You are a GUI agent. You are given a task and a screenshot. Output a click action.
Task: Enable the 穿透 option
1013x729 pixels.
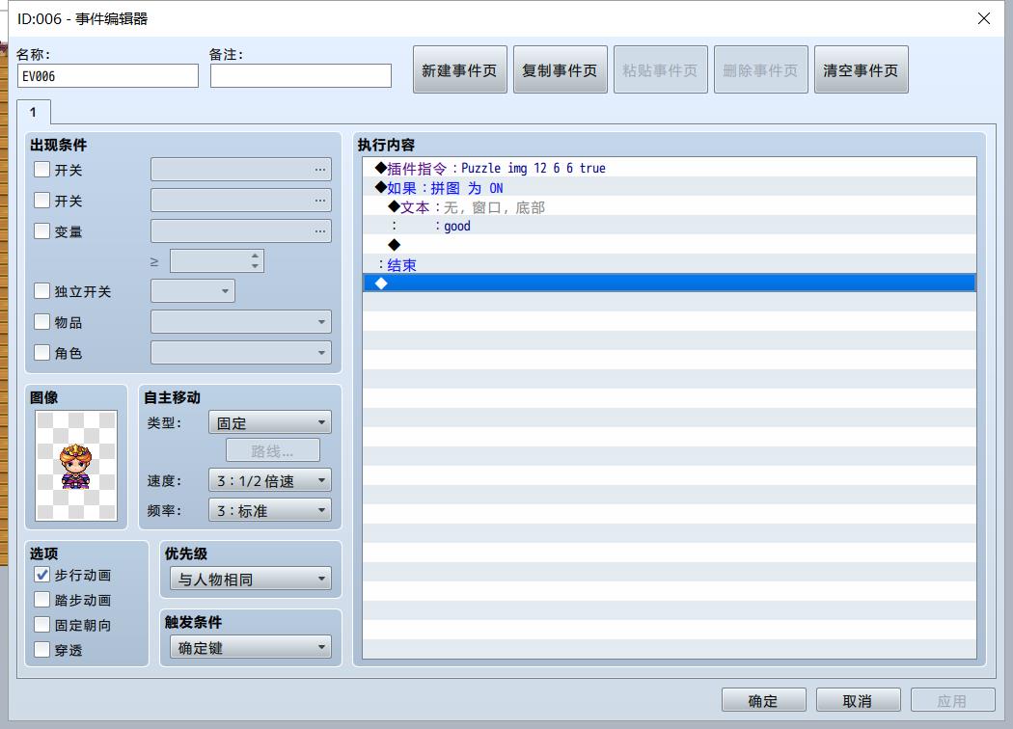(42, 650)
